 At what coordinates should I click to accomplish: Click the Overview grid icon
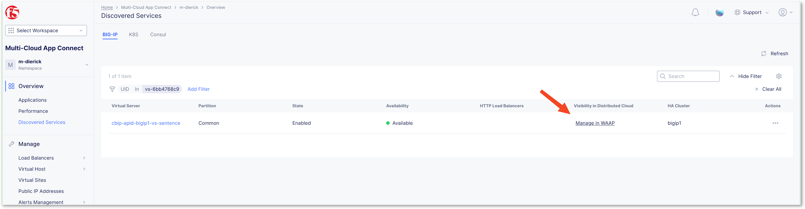(x=12, y=86)
